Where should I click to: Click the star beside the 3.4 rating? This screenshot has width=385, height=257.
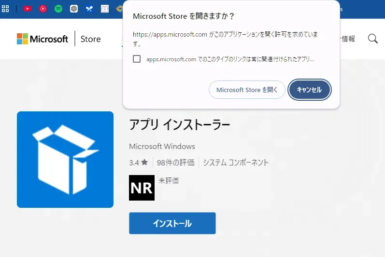click(x=144, y=162)
